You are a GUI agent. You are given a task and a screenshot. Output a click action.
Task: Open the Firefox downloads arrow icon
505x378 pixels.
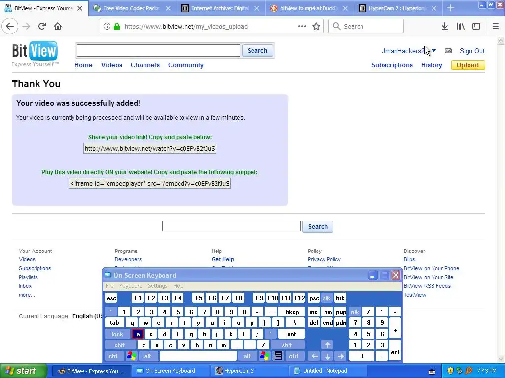[x=445, y=27]
